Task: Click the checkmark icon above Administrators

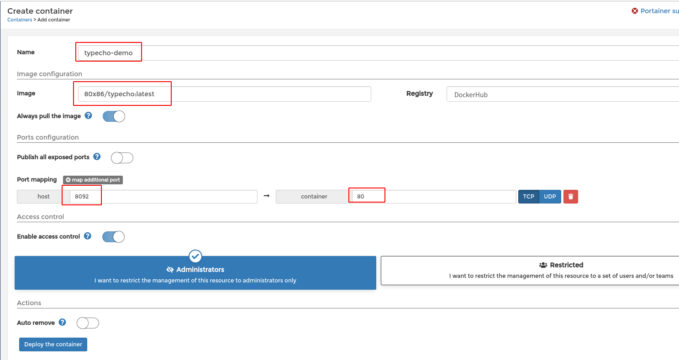Action: click(x=195, y=256)
